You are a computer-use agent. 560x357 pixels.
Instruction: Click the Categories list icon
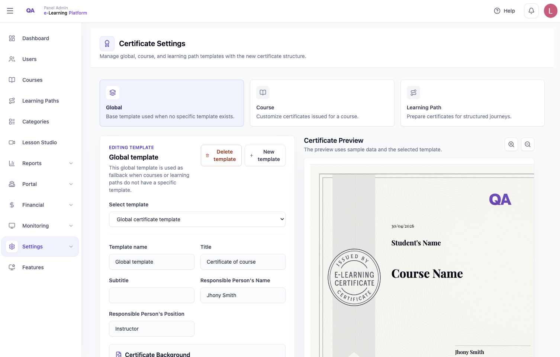(x=12, y=122)
